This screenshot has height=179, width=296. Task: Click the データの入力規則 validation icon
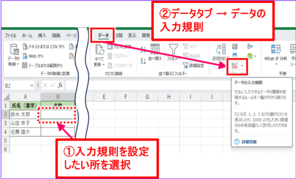235,66
